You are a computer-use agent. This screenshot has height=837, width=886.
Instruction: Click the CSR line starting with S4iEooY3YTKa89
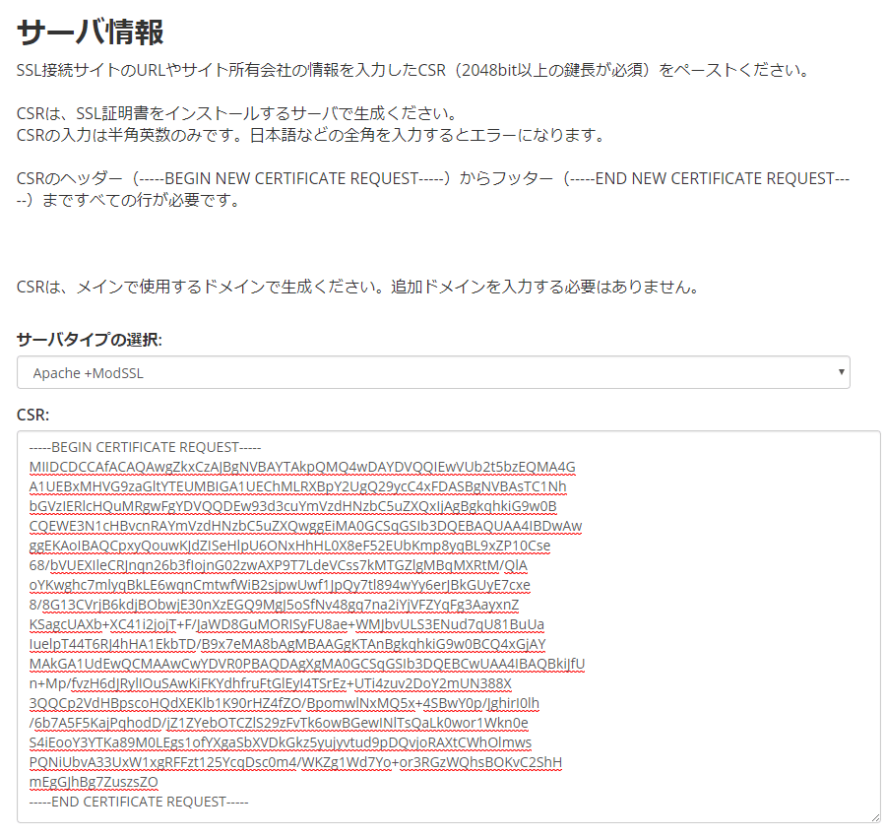pyautogui.click(x=281, y=742)
